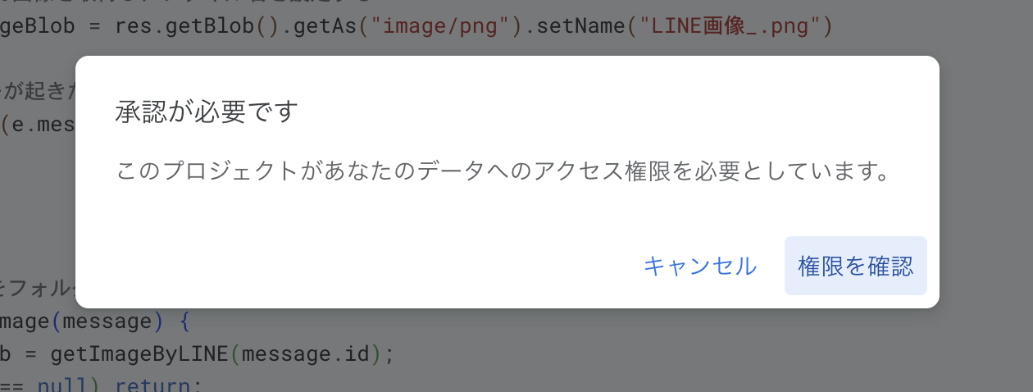
Task: Click the 権限を確認 button
Action: pos(855,266)
